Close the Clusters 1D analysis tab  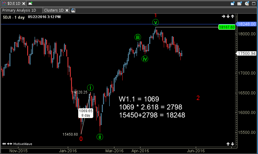coord(67,10)
